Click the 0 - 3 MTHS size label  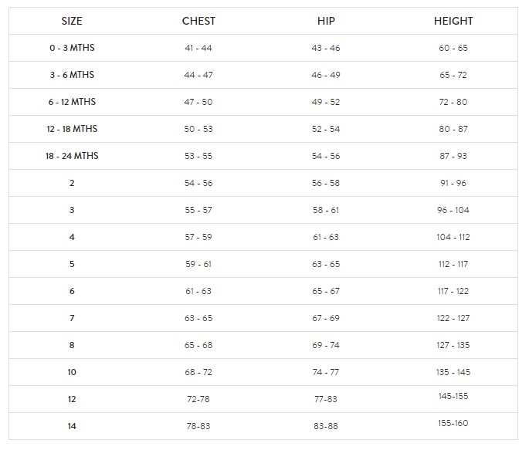coord(72,48)
